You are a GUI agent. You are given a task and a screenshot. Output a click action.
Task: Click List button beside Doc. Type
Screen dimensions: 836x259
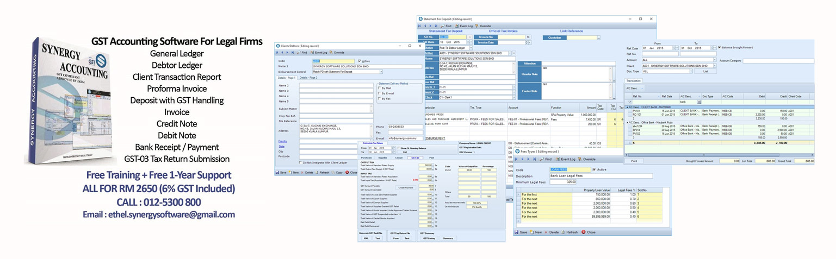pyautogui.click(x=705, y=71)
